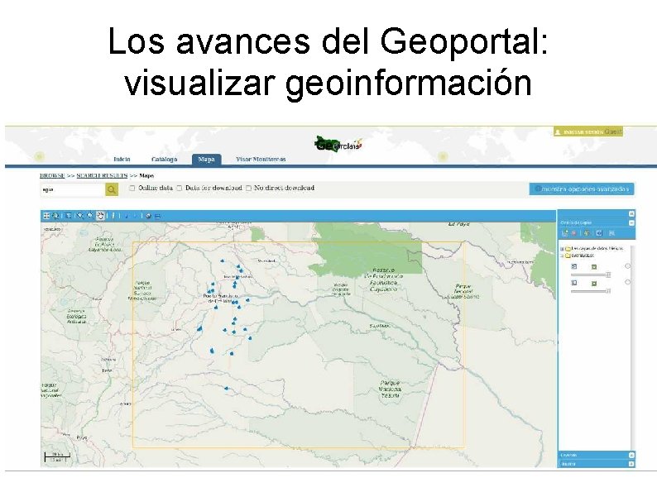
Task: Select the 'Mapa' tab
Action: [207, 160]
